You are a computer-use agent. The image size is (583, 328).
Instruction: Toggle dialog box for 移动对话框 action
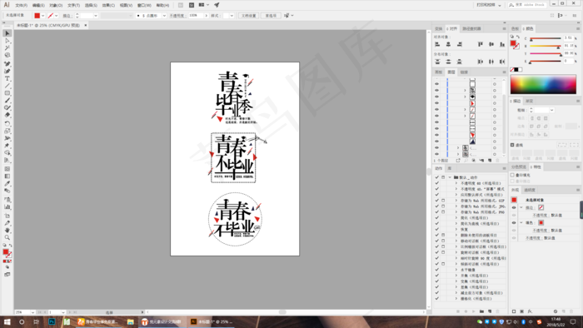[443, 241]
